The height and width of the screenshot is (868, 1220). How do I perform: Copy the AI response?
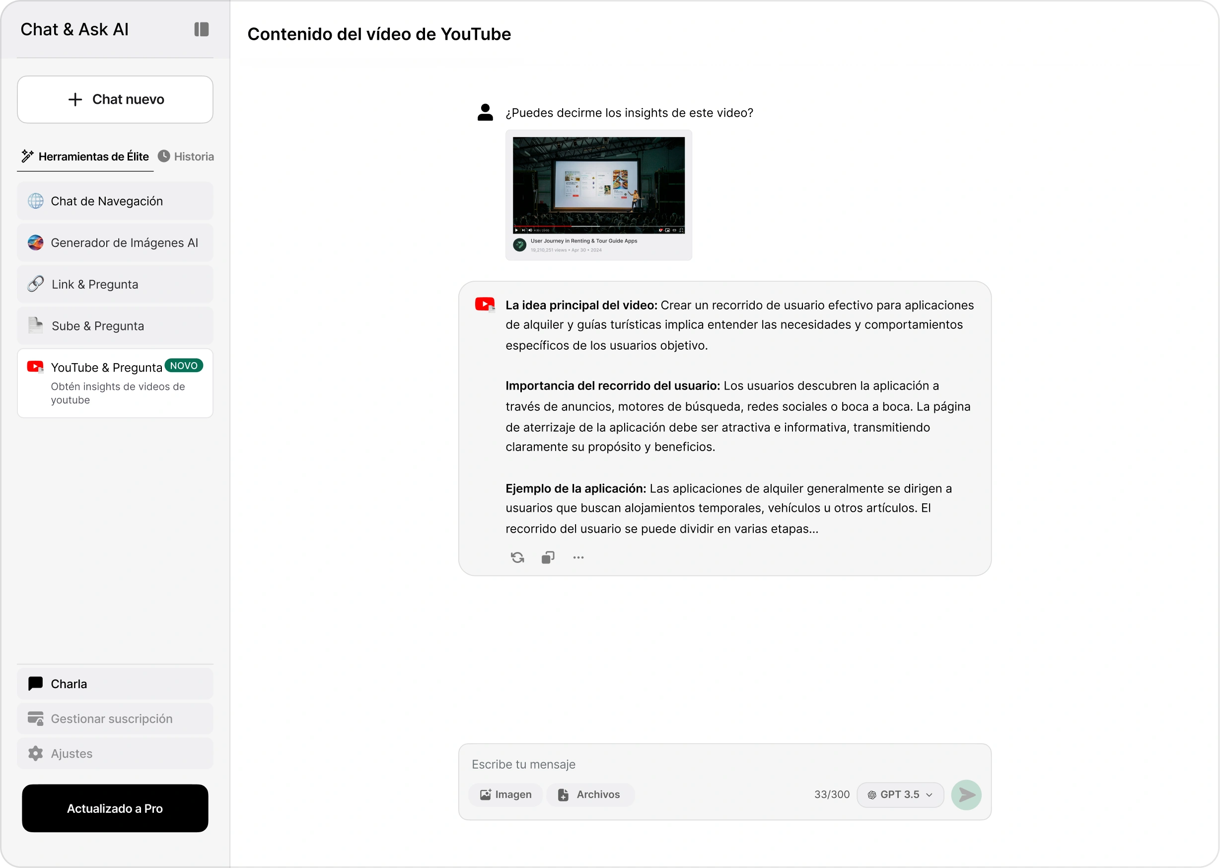548,557
